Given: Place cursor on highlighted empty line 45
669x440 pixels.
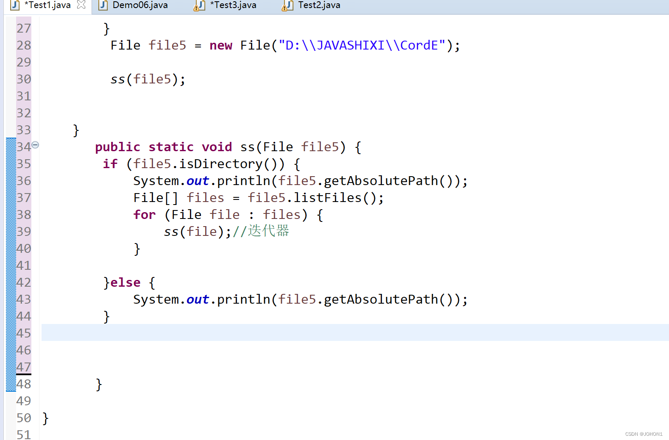Looking at the screenshot, I should [355, 332].
